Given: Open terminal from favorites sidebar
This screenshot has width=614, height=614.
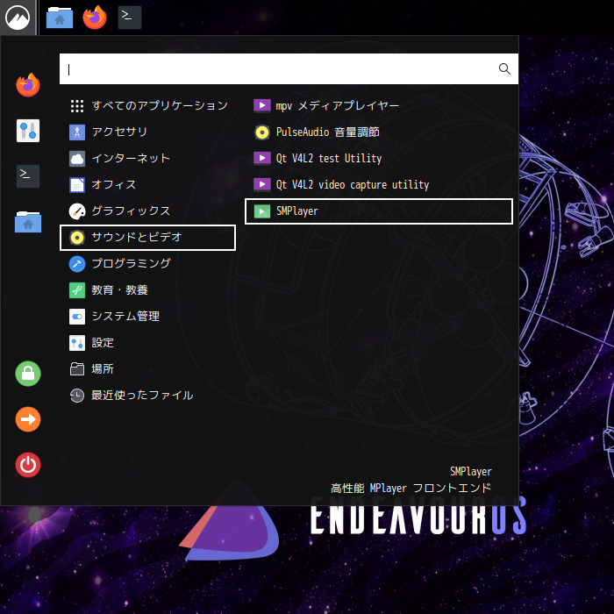Looking at the screenshot, I should [x=28, y=176].
